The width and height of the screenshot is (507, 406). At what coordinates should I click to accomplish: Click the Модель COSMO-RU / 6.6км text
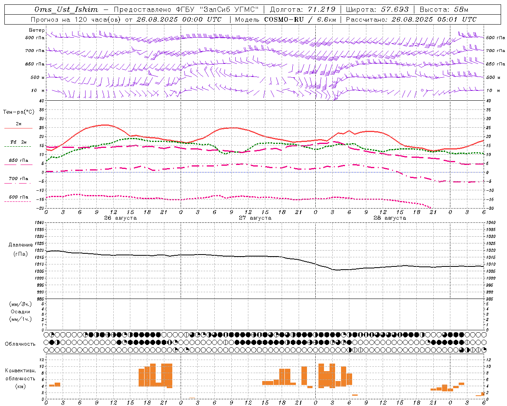[286, 19]
